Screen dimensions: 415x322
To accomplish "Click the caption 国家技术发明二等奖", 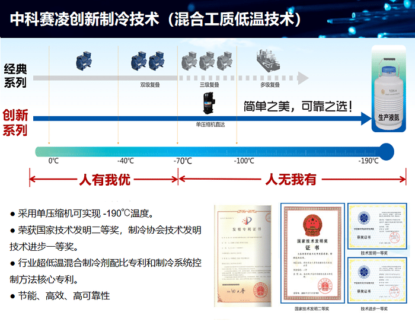I will click(x=312, y=309).
